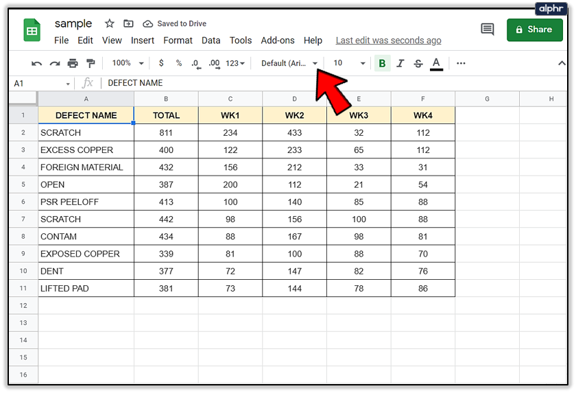Viewport: 576px width, 393px height.
Task: Select the paint format roller
Action: coord(90,63)
